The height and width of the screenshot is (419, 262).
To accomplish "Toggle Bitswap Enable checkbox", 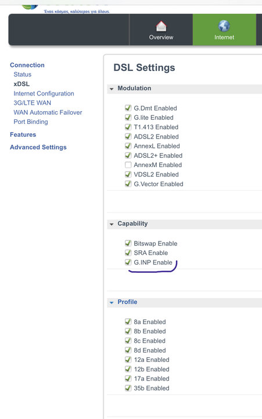I will 128,243.
